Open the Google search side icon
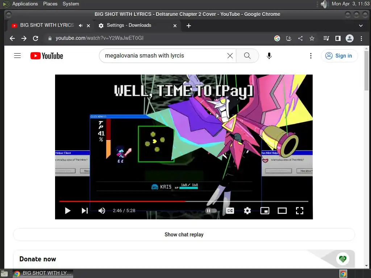The image size is (371, 278). click(x=277, y=38)
